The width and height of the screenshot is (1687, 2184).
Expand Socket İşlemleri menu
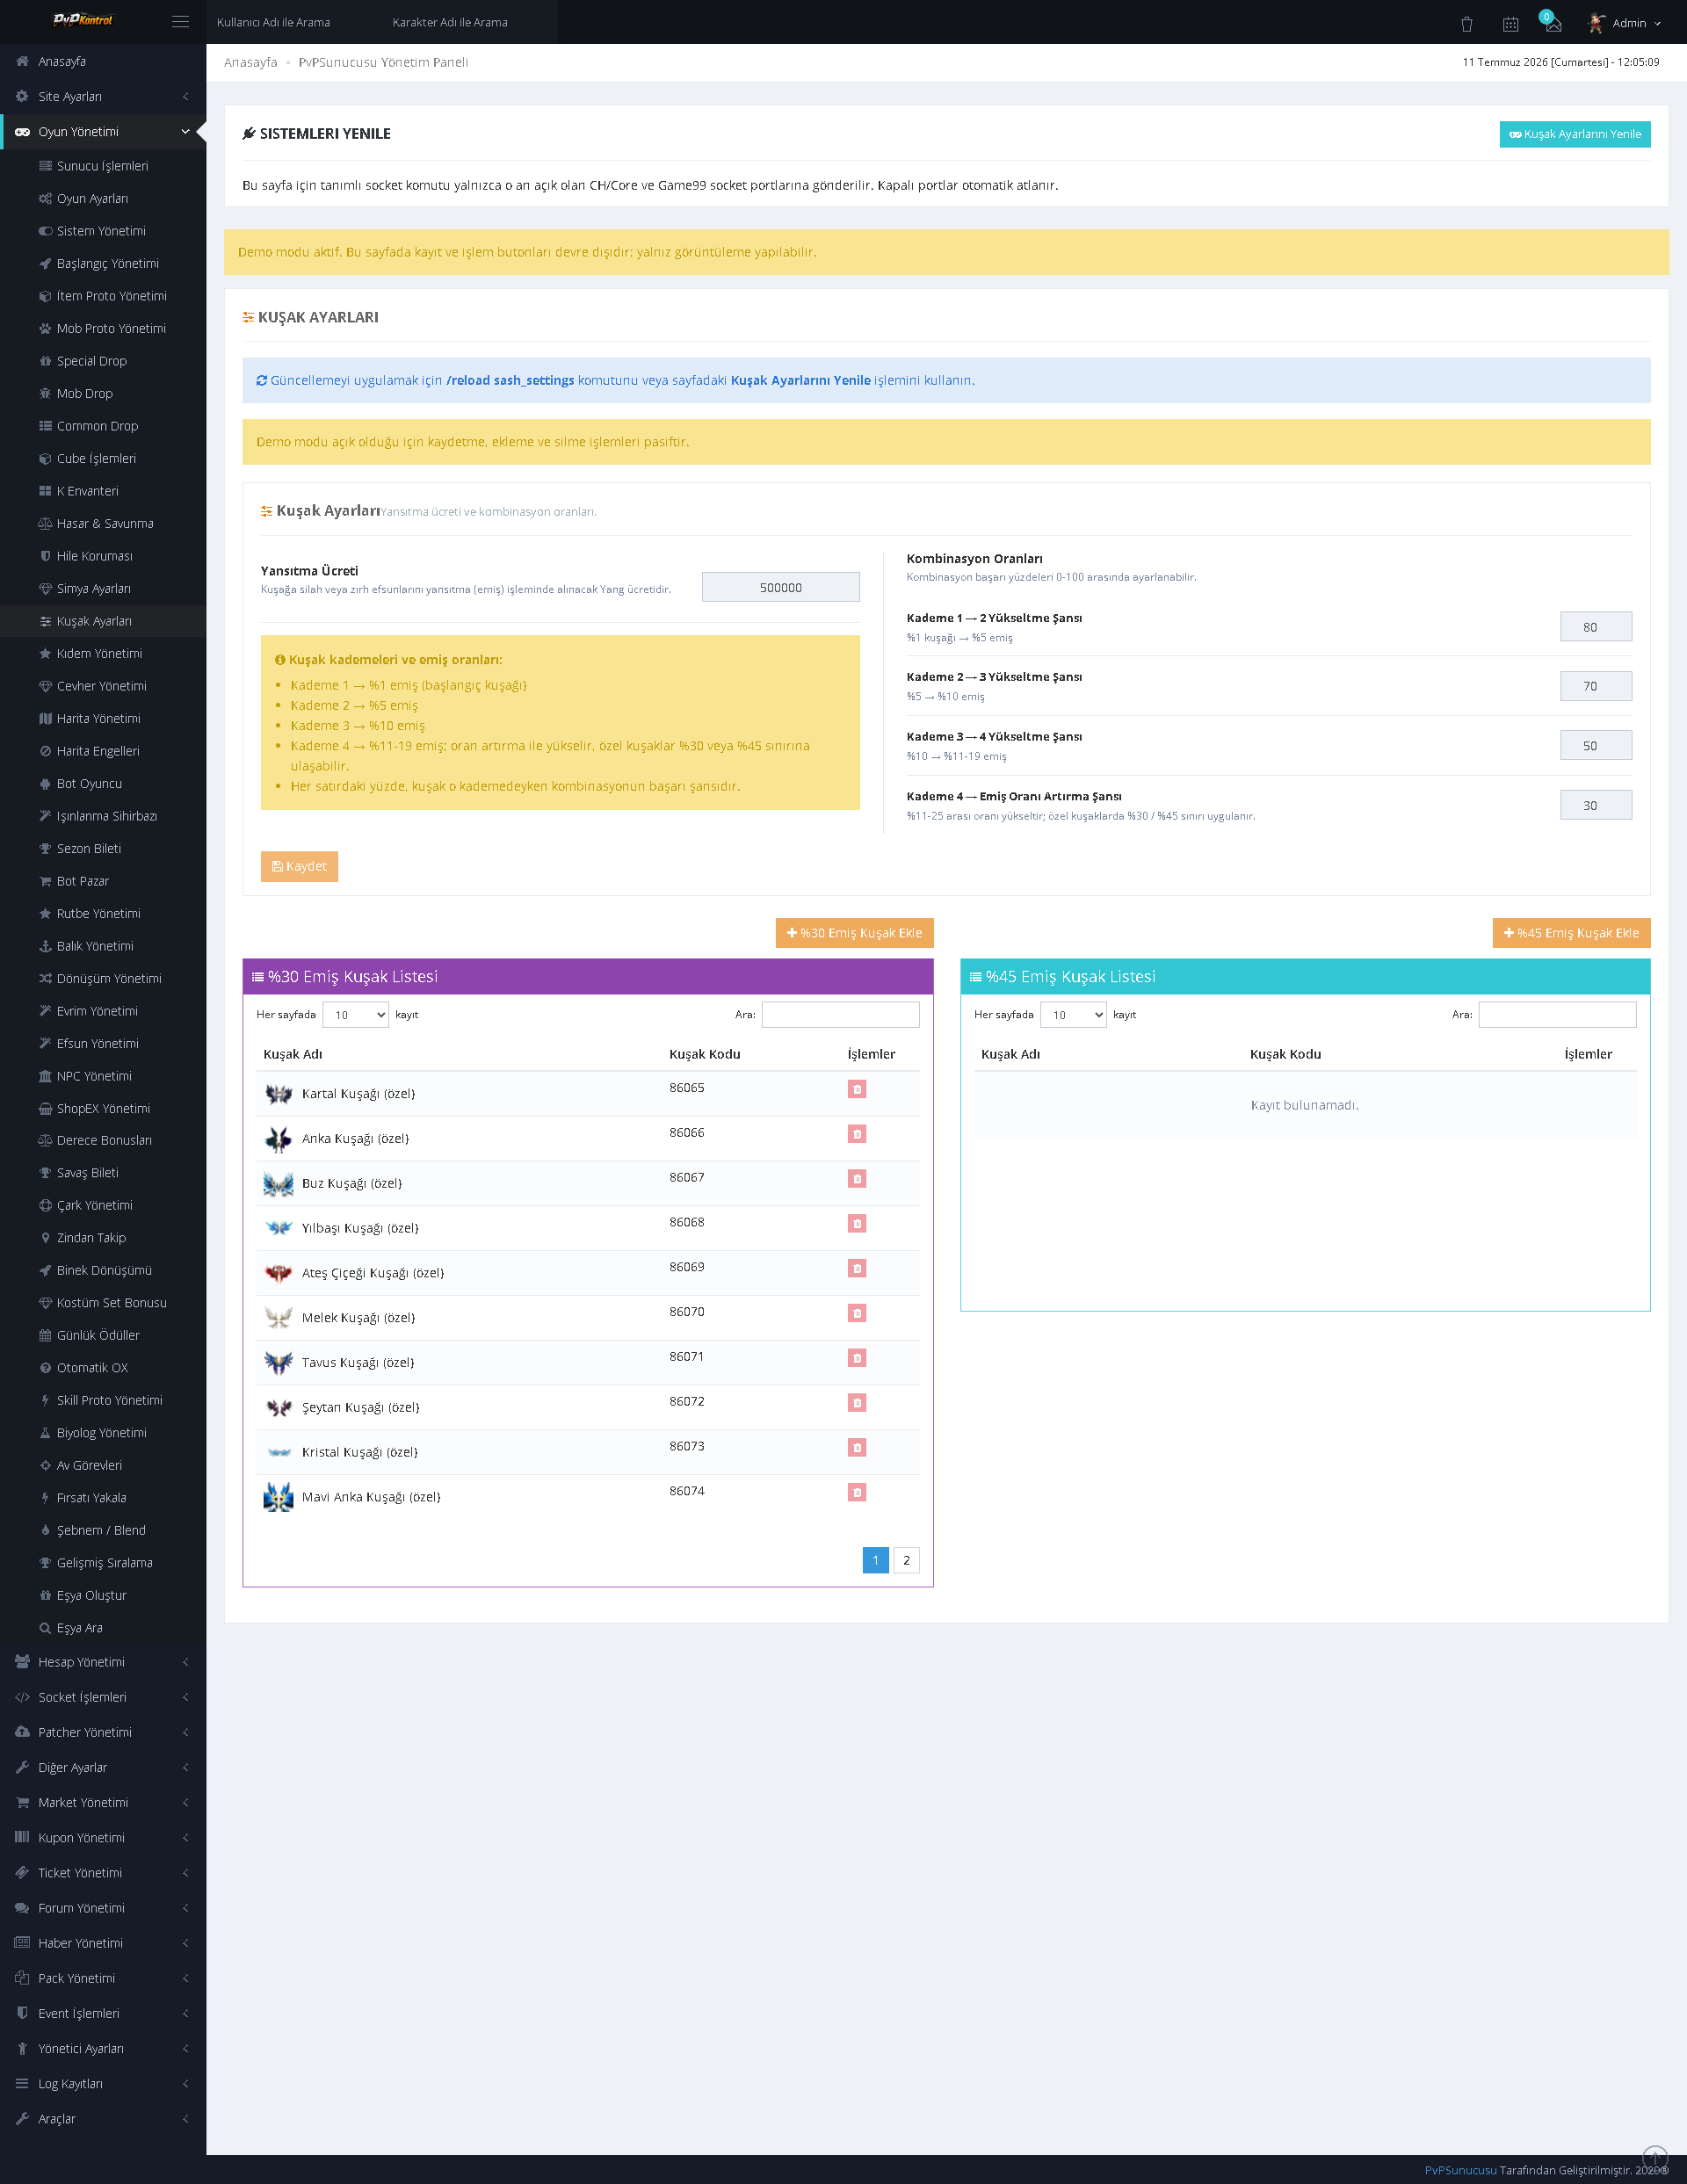[x=103, y=1697]
